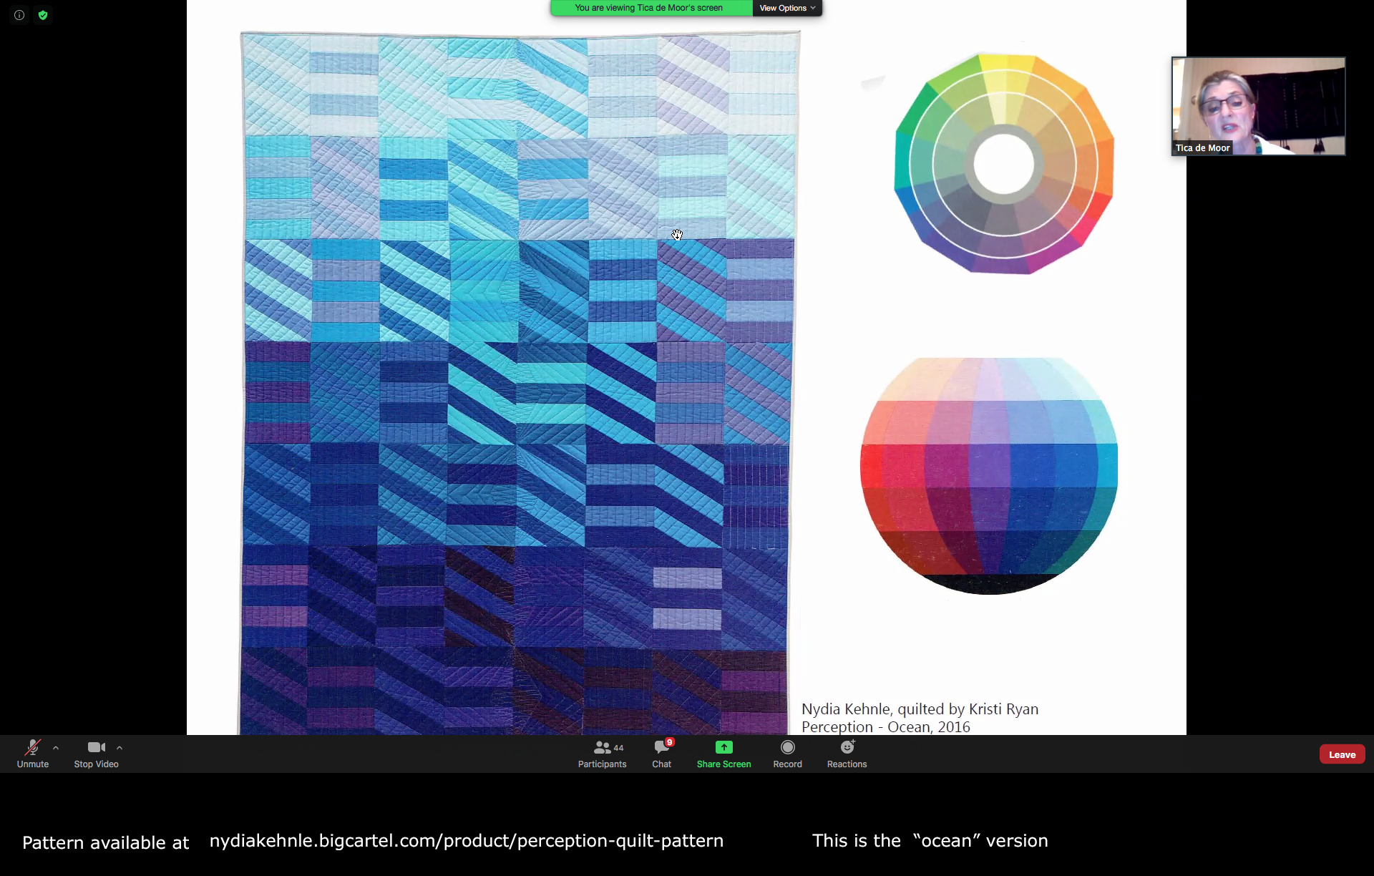Screen dimensions: 1374x876
Task: Stop Video camera button
Action: [x=97, y=754]
